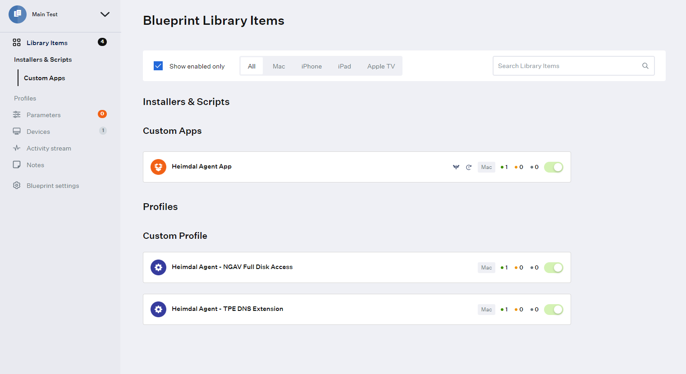The height and width of the screenshot is (374, 686).
Task: Select the All platform filter tab
Action: pos(252,66)
